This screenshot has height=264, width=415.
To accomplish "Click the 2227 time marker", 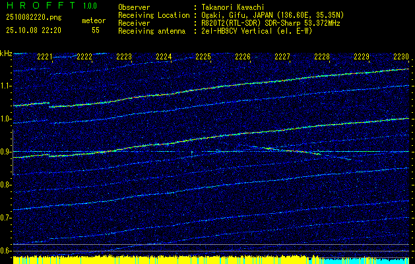I will click(x=282, y=57).
